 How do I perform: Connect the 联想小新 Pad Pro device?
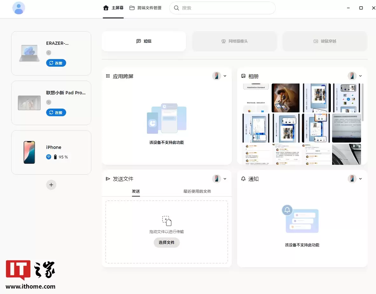click(x=56, y=112)
